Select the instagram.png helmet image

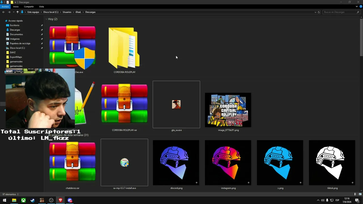tap(228, 163)
